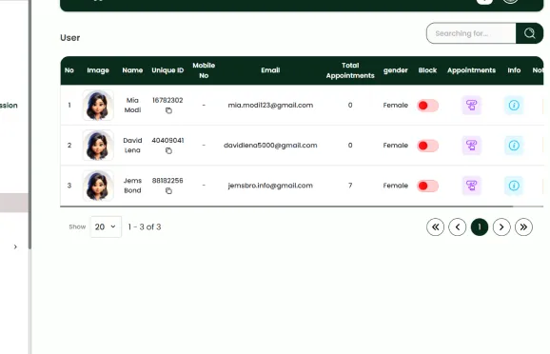
Task: Click email jemsbro.info@gmail.com
Action: pyautogui.click(x=270, y=186)
